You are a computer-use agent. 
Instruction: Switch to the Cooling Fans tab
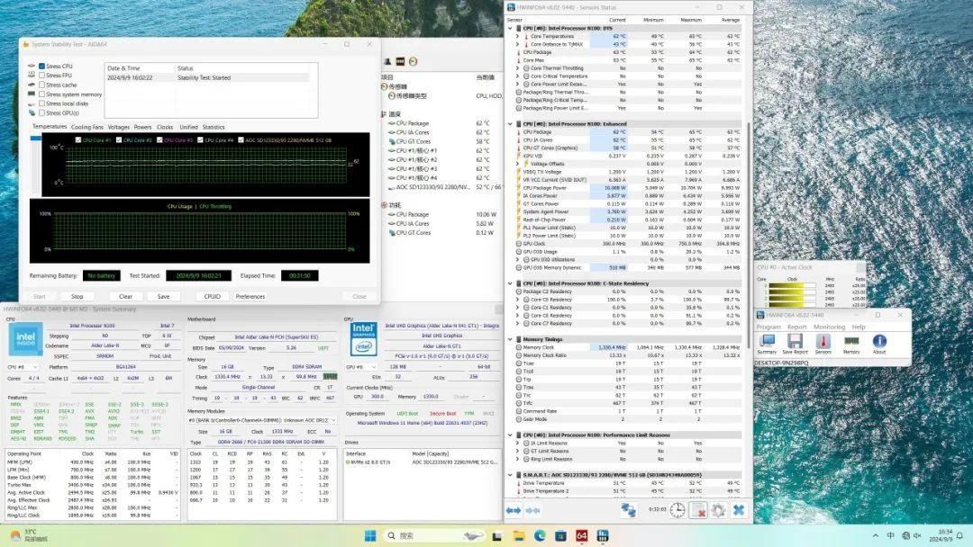coord(87,127)
